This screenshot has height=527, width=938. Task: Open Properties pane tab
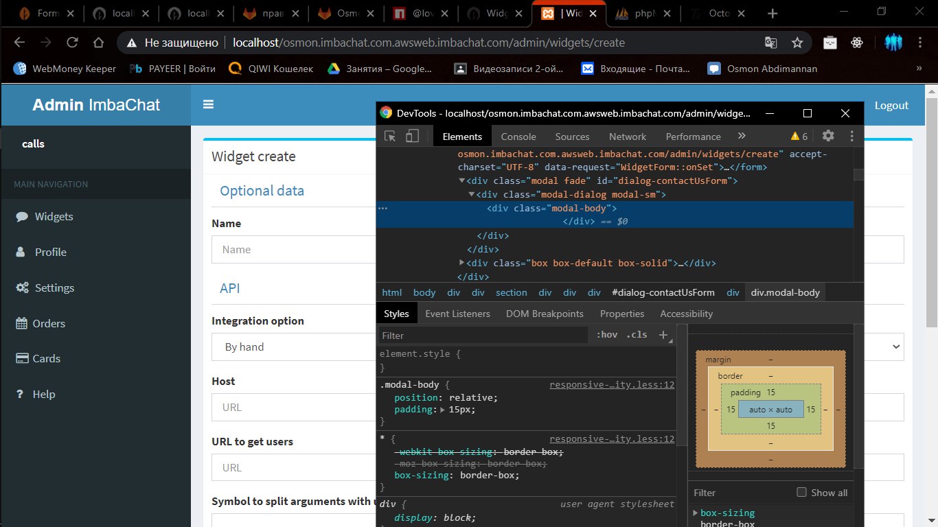622,314
